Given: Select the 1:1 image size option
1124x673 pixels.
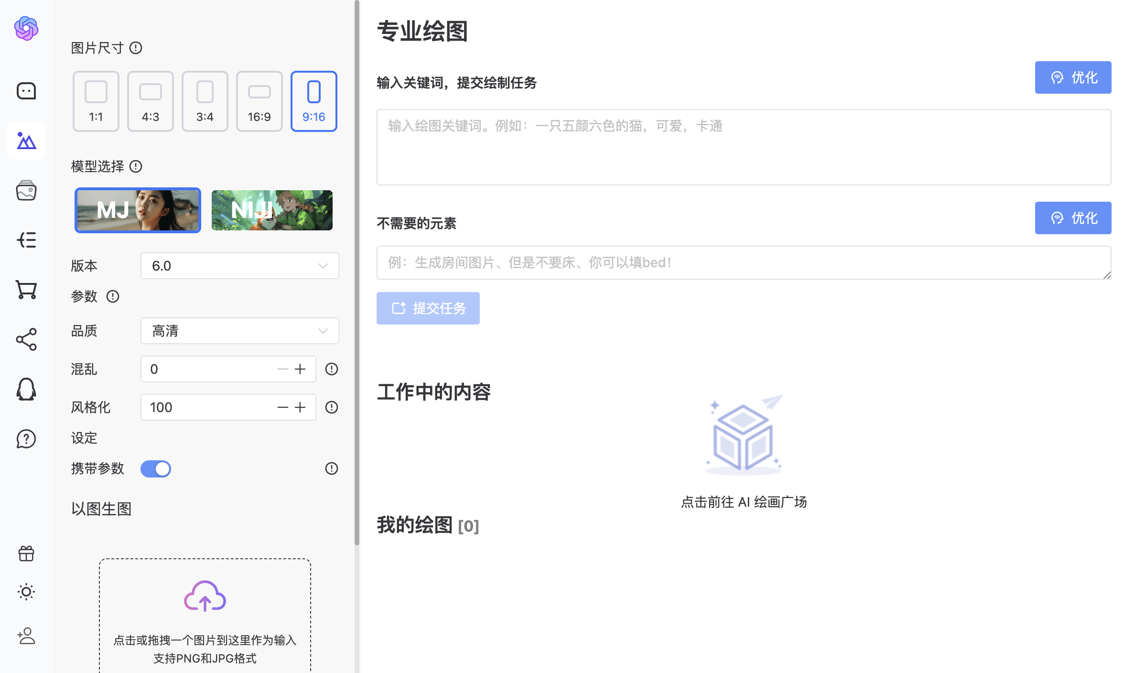Looking at the screenshot, I should coord(96,101).
